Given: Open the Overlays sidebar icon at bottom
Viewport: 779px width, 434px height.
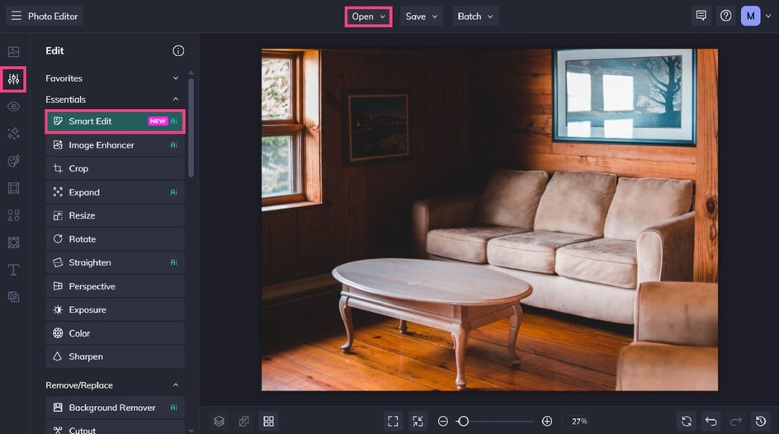Looking at the screenshot, I should coord(13,297).
